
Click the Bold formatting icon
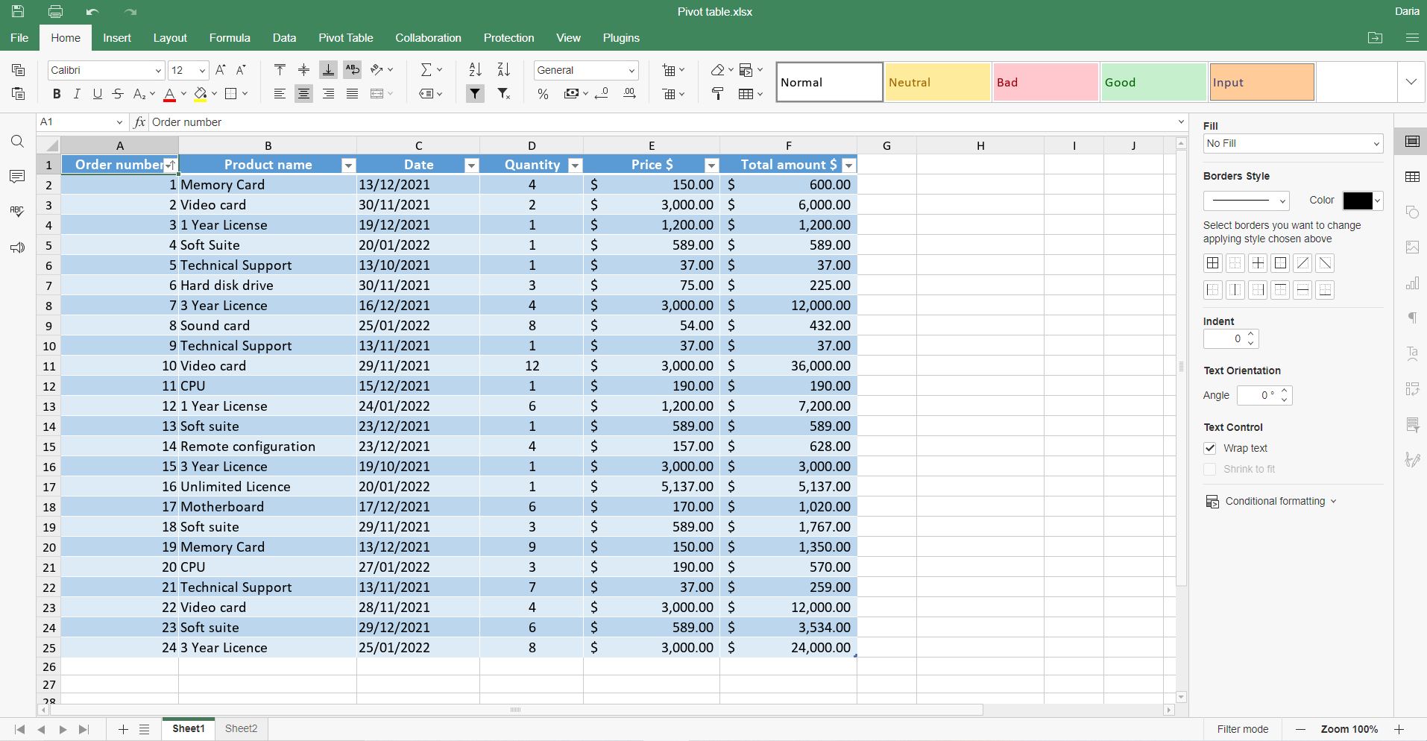tap(57, 94)
